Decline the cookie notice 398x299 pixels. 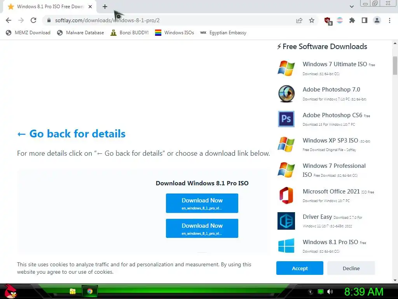(351, 268)
